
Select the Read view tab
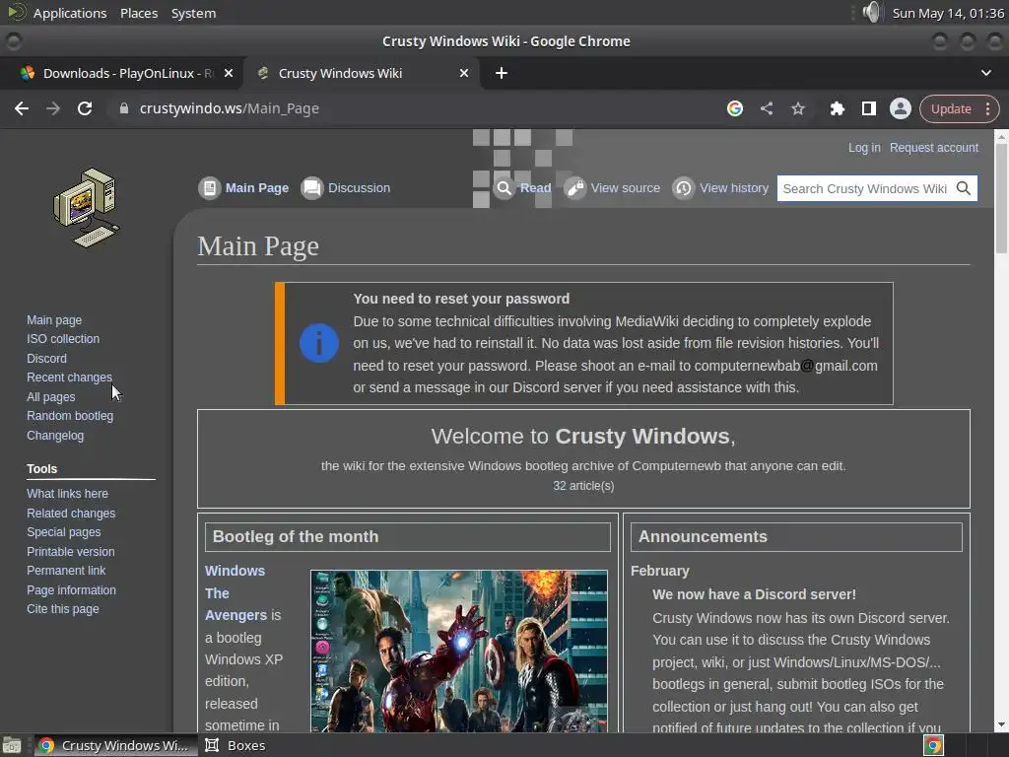535,188
